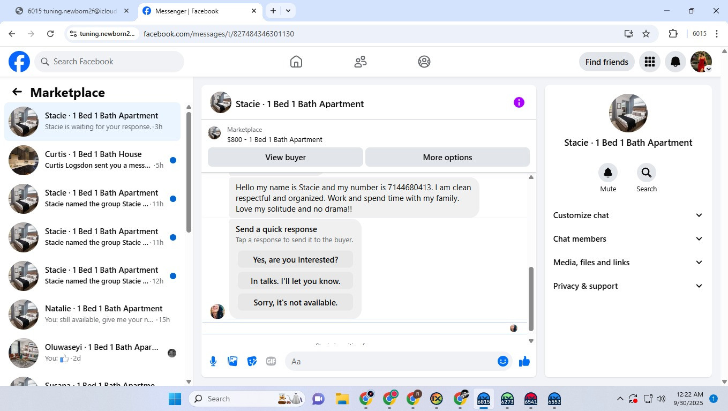Image resolution: width=728 pixels, height=411 pixels.
Task: Click the sender avatar beside quick responses
Action: click(217, 311)
